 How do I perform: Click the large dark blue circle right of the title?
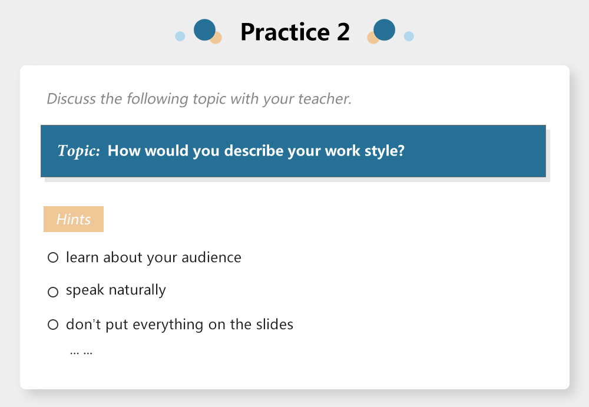click(x=384, y=29)
